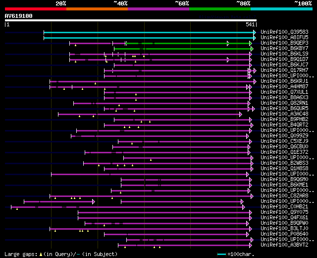
Task: Select the UniRef100_A4HM87 label
Action: click(x=284, y=87)
